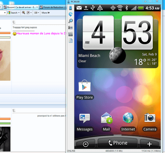
Task: Click the page options toolbar icon
Action: [x=28, y=13]
